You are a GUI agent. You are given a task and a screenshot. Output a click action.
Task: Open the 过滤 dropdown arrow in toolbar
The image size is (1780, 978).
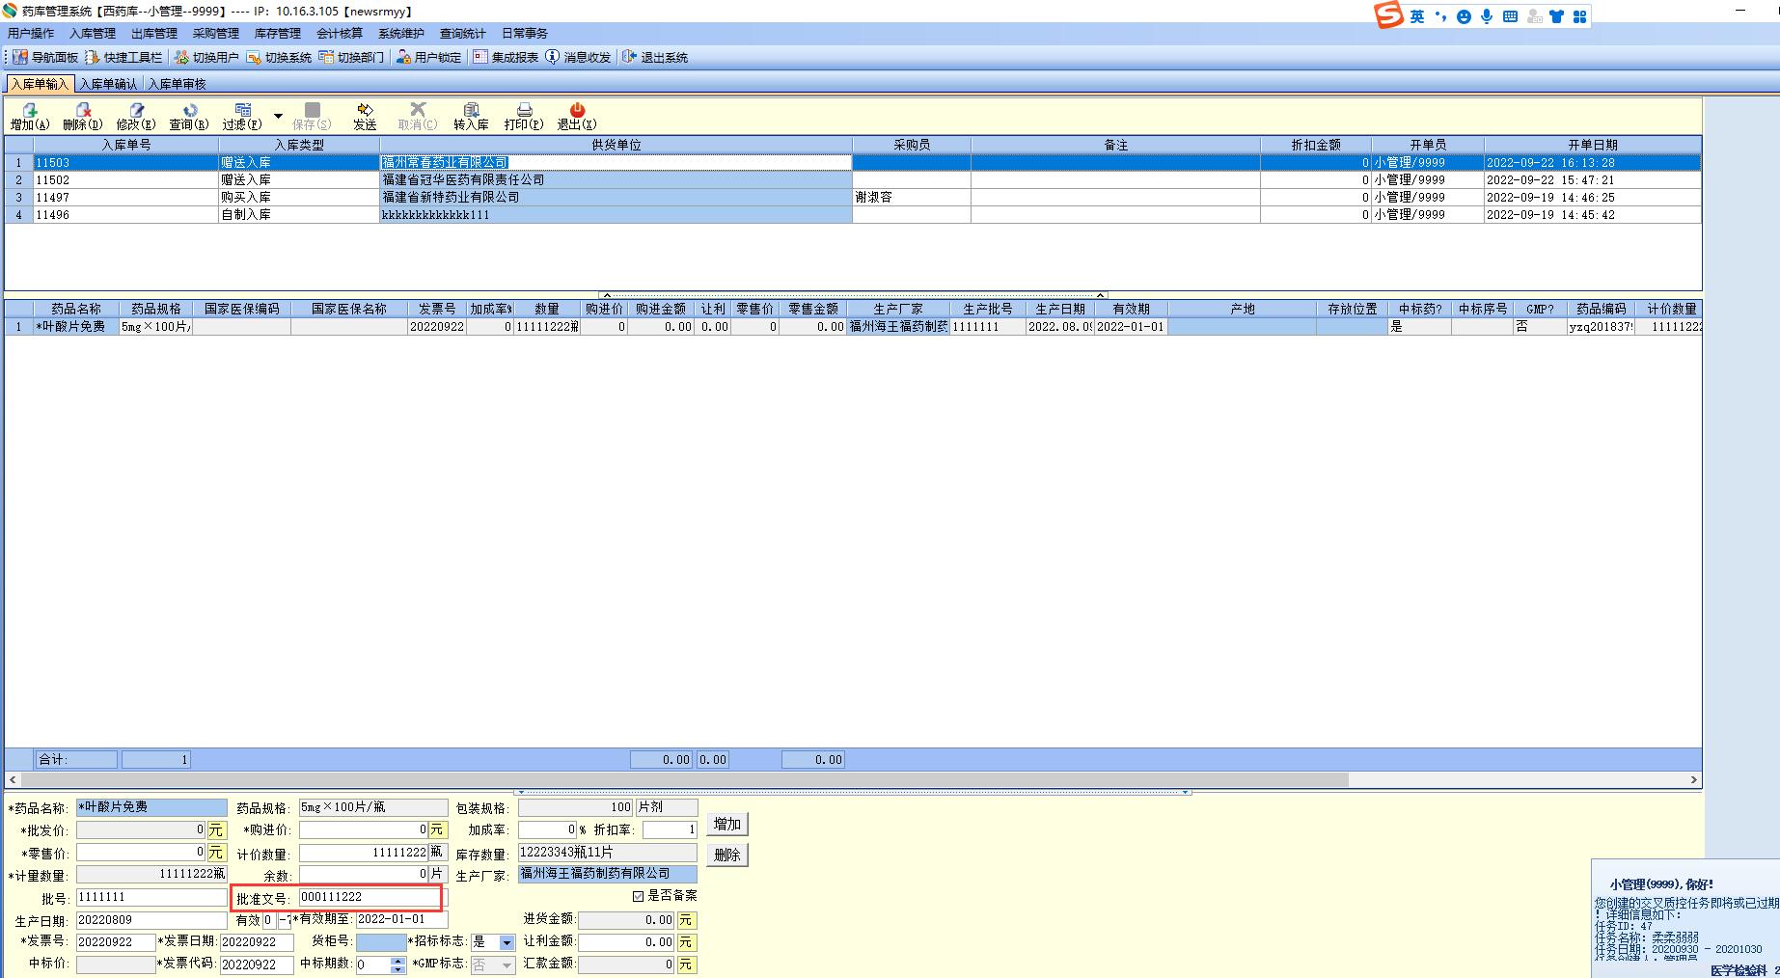click(x=278, y=117)
